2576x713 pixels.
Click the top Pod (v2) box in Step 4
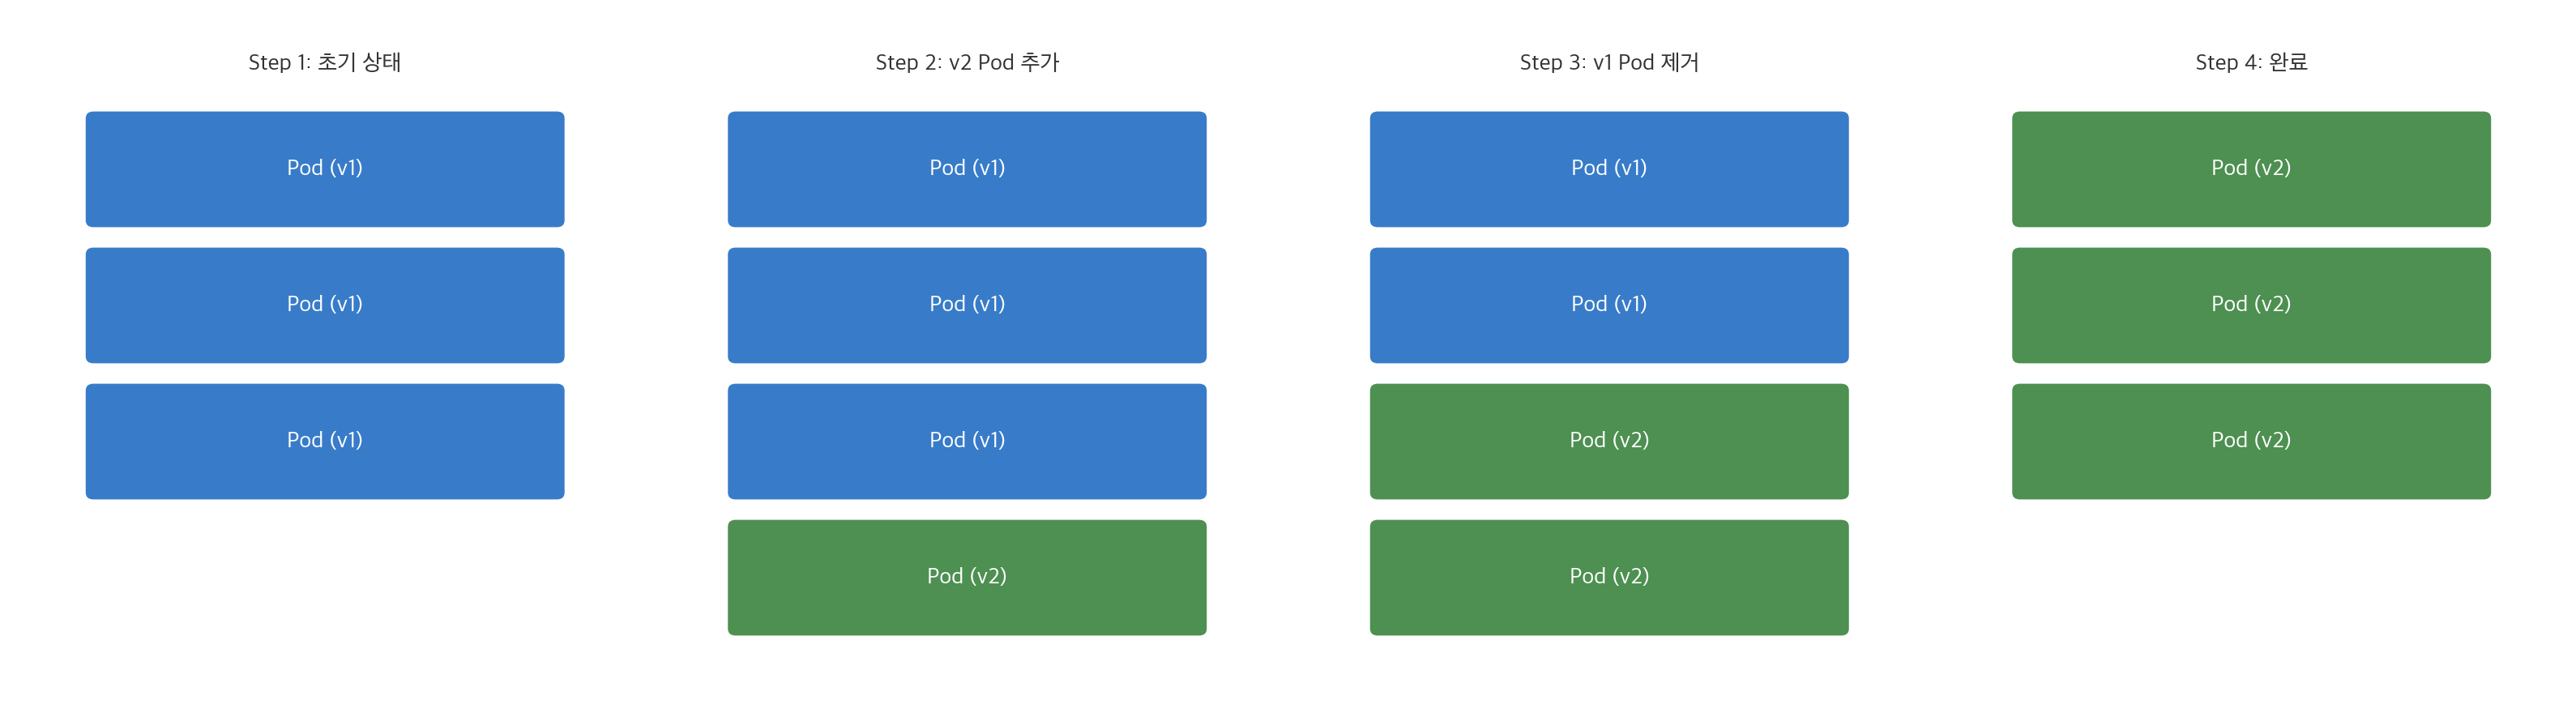(2250, 168)
